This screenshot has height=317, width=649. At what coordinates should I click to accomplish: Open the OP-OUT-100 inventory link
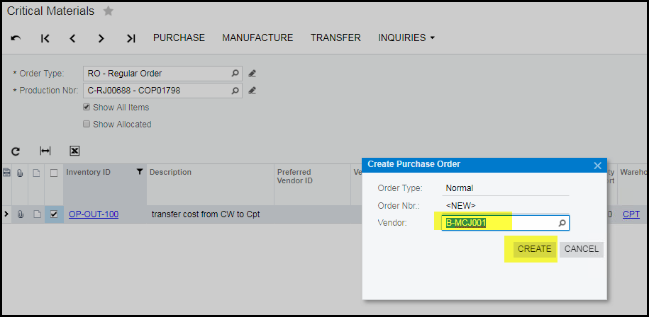click(x=94, y=214)
